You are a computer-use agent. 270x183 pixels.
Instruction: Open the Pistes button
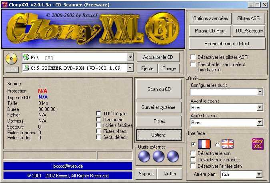pos(159,121)
